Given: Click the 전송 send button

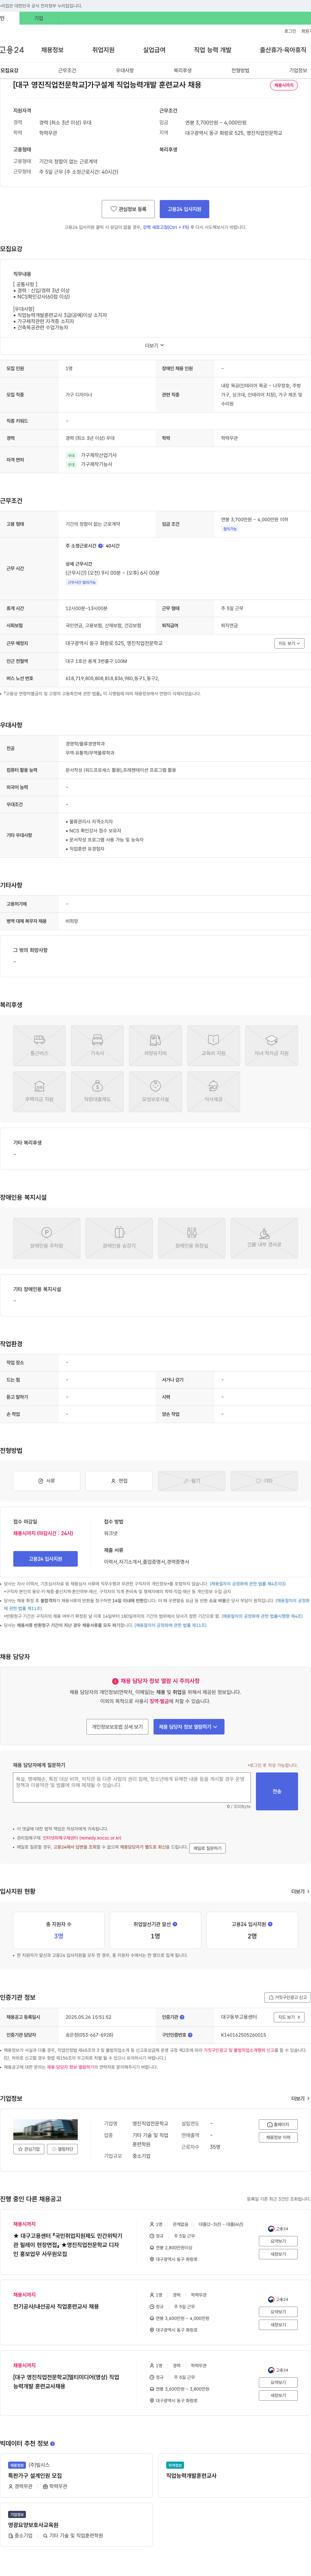Looking at the screenshot, I should pos(277,1791).
